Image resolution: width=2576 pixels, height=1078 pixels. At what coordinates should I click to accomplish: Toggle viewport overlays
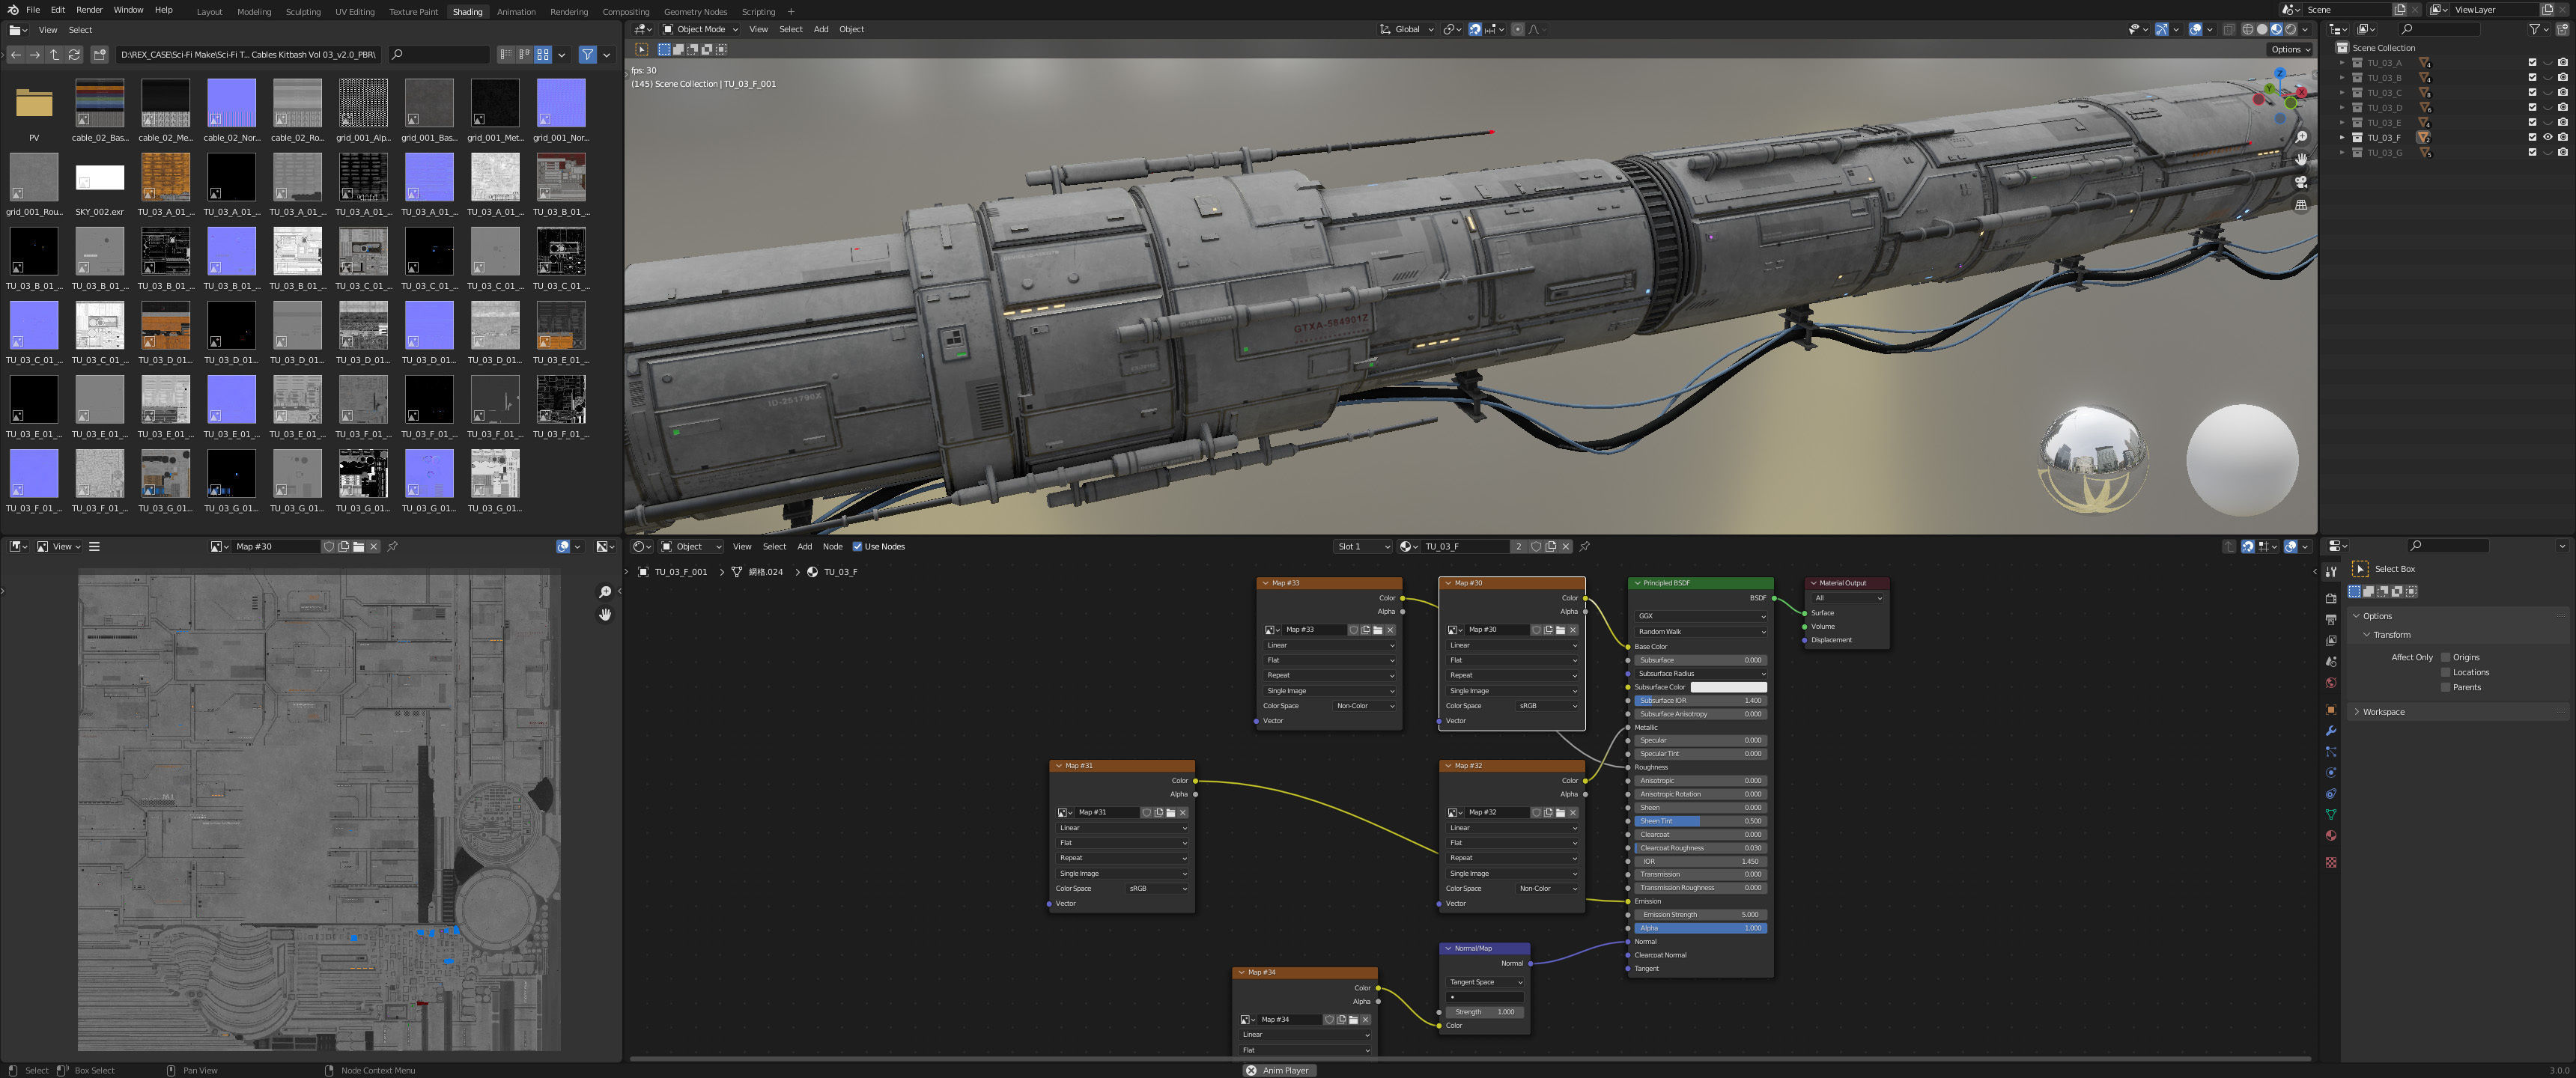coord(2195,29)
